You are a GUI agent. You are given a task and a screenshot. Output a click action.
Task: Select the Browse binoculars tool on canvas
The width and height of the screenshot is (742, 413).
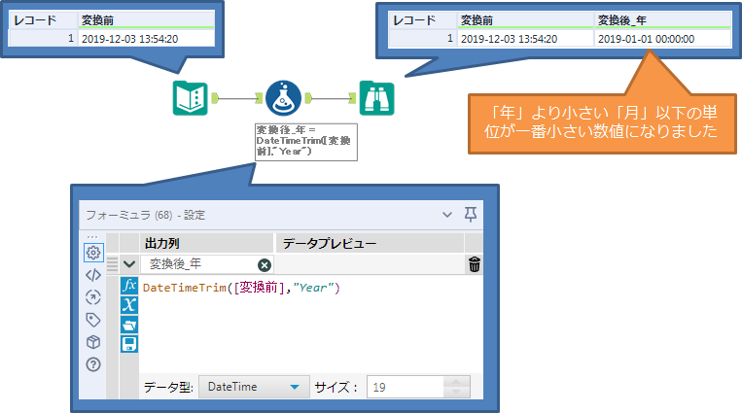376,98
